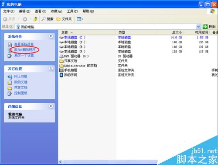The height and width of the screenshot is (165, 218).
Task: Open the View (查看) menu
Action: (41, 11)
